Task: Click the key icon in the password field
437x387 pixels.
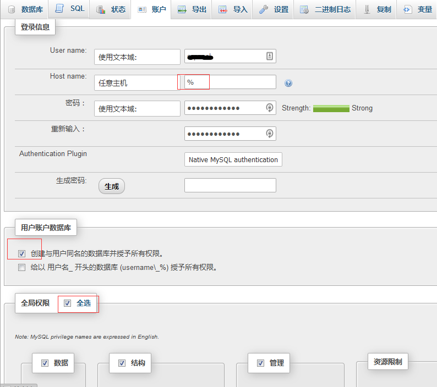Action: (x=269, y=108)
